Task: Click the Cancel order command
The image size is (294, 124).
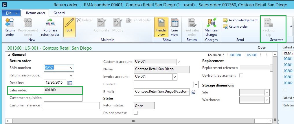Action: click(x=138, y=20)
